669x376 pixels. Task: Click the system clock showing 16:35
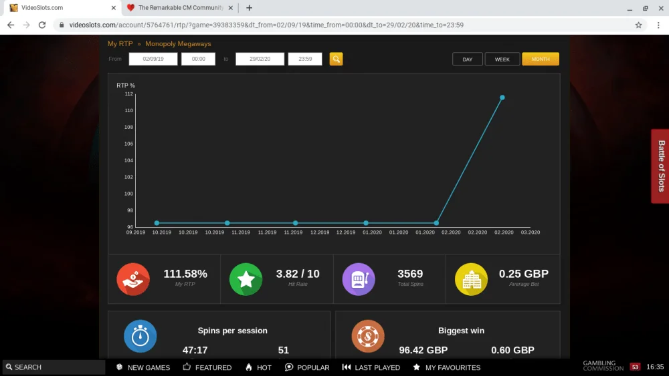(x=655, y=367)
